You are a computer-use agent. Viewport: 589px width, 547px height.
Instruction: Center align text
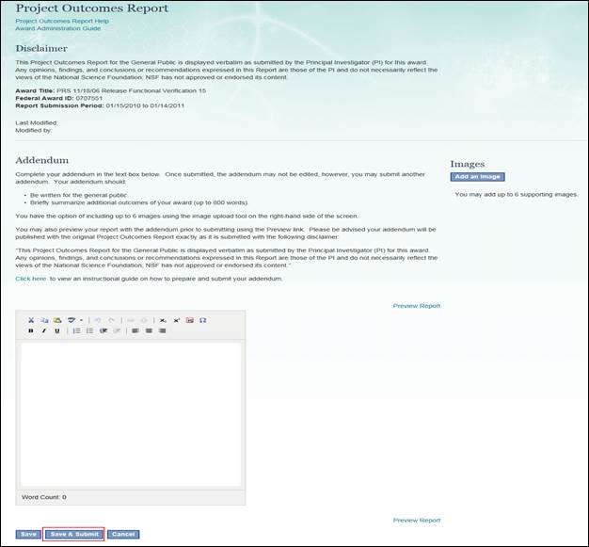pyautogui.click(x=149, y=330)
